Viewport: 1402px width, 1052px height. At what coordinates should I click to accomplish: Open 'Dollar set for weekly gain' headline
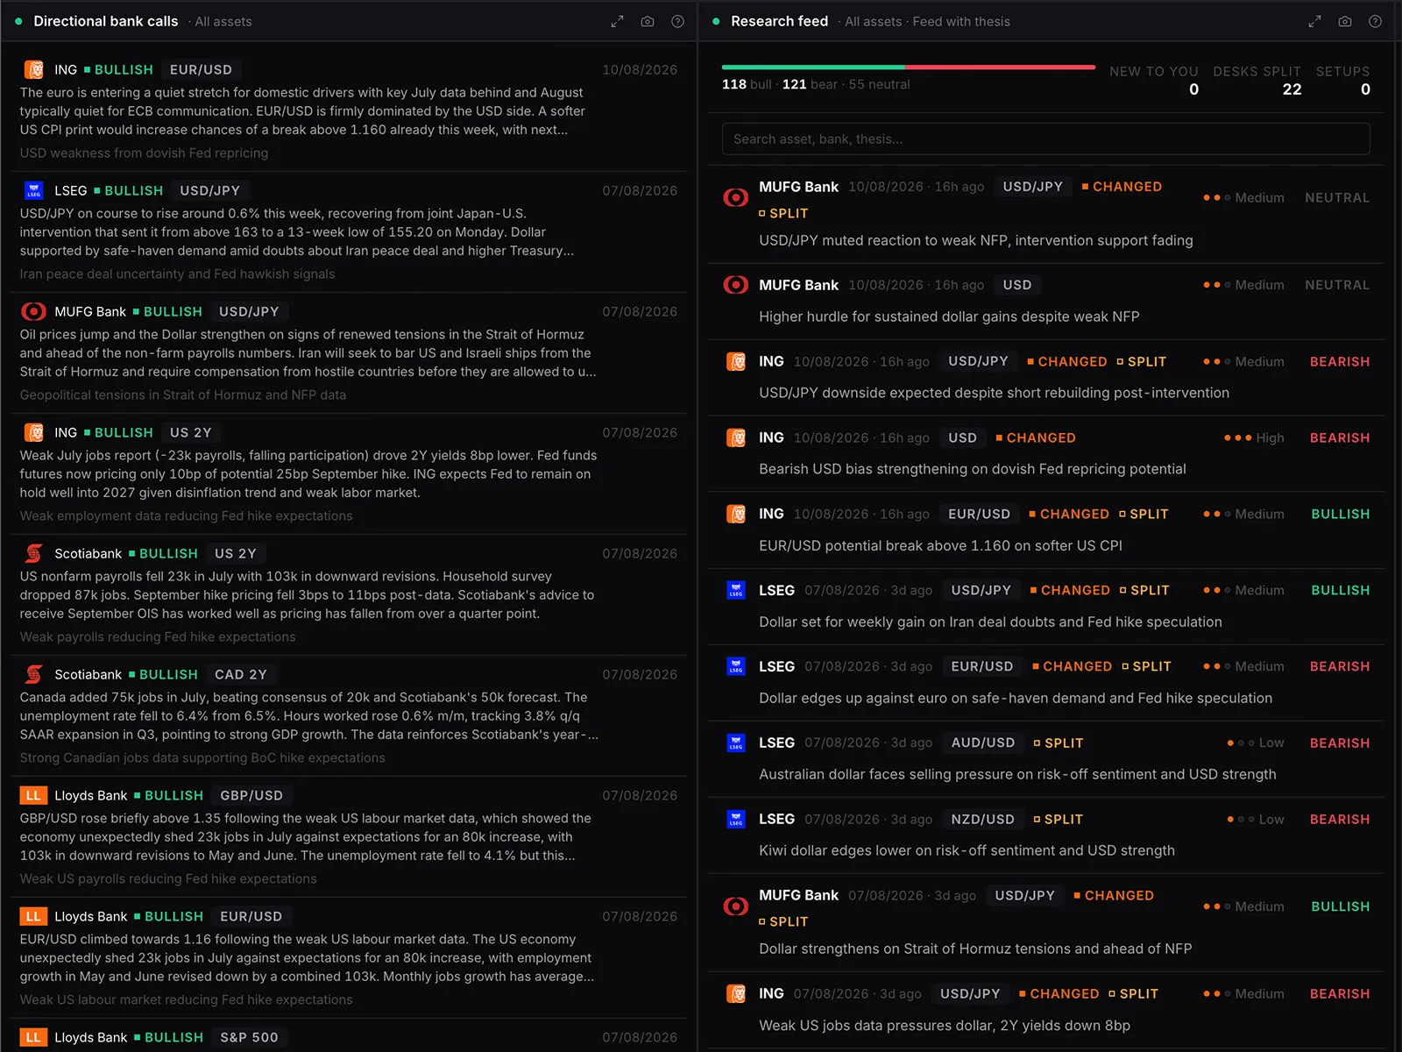990,622
